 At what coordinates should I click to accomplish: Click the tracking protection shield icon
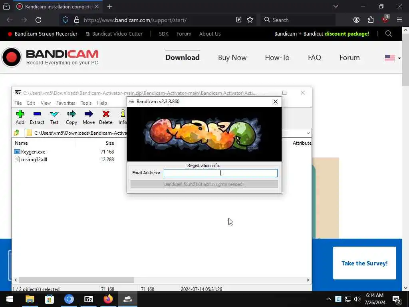66,20
